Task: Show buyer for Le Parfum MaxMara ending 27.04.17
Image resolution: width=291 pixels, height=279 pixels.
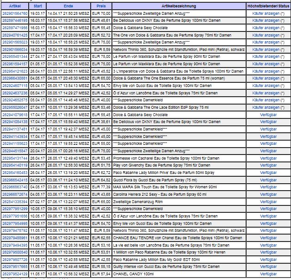Action: pos(266,56)
